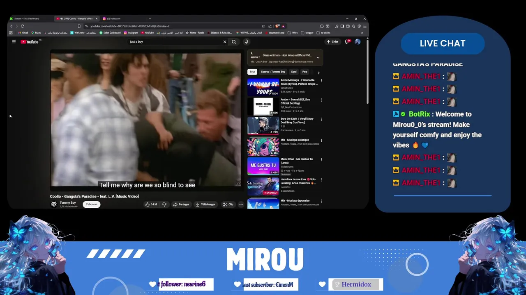Viewport: 526px width, 295px height.
Task: Select the 'Soul' filter chip
Action: coord(293,72)
